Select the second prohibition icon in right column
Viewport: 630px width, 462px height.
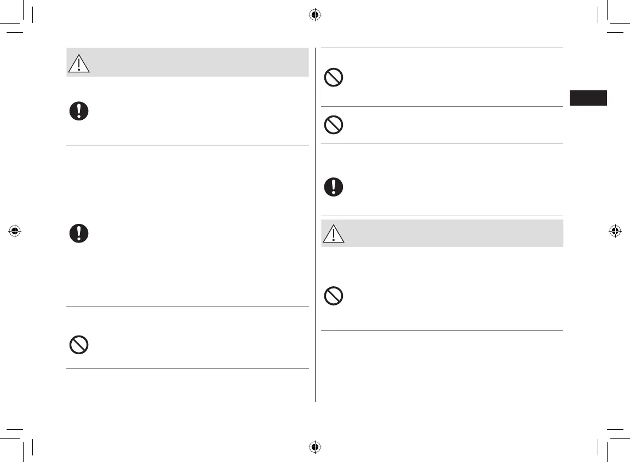coord(333,125)
